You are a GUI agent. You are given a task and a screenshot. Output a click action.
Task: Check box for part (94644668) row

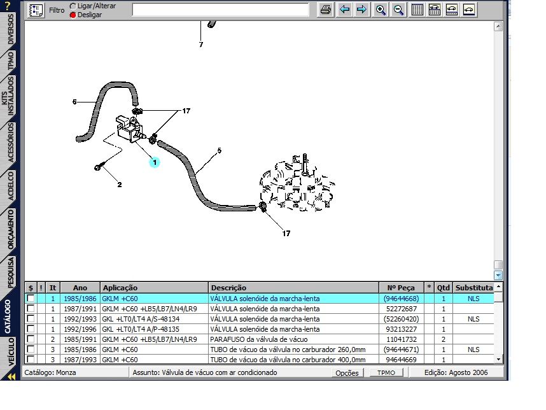coord(31,298)
